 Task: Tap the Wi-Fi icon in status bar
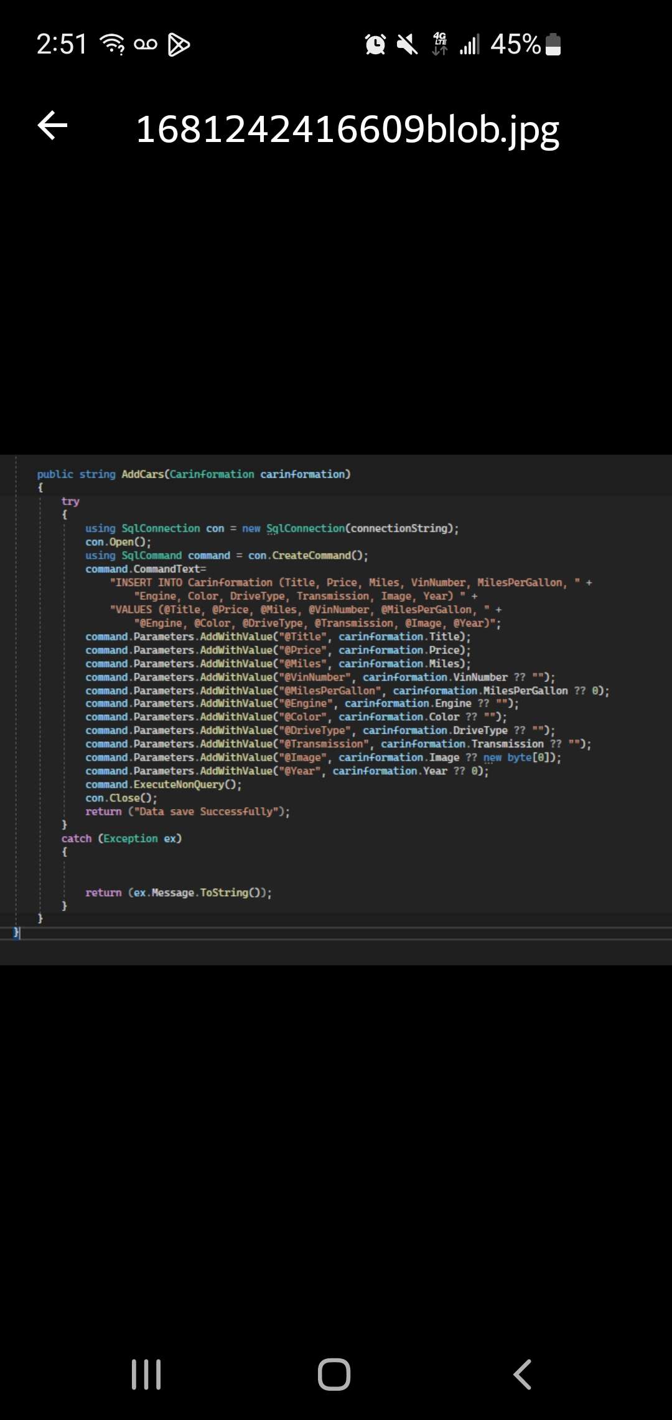[113, 44]
